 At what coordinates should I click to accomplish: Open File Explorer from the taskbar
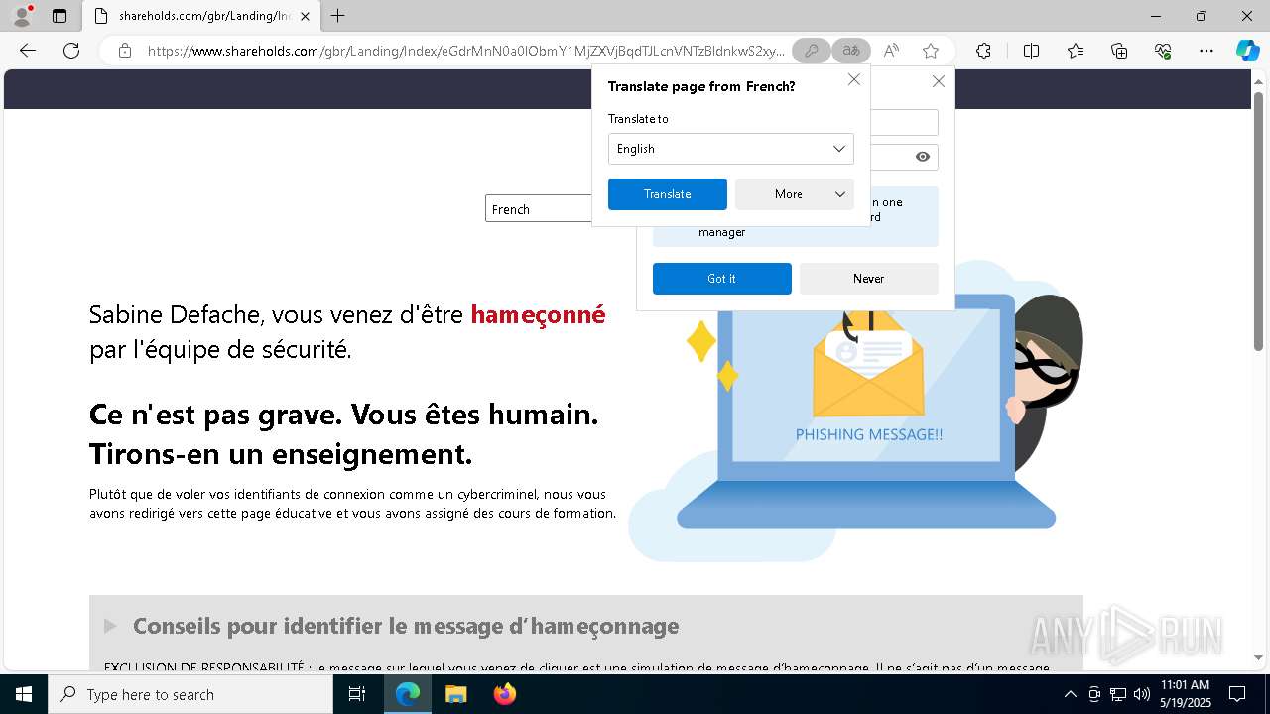pyautogui.click(x=455, y=694)
